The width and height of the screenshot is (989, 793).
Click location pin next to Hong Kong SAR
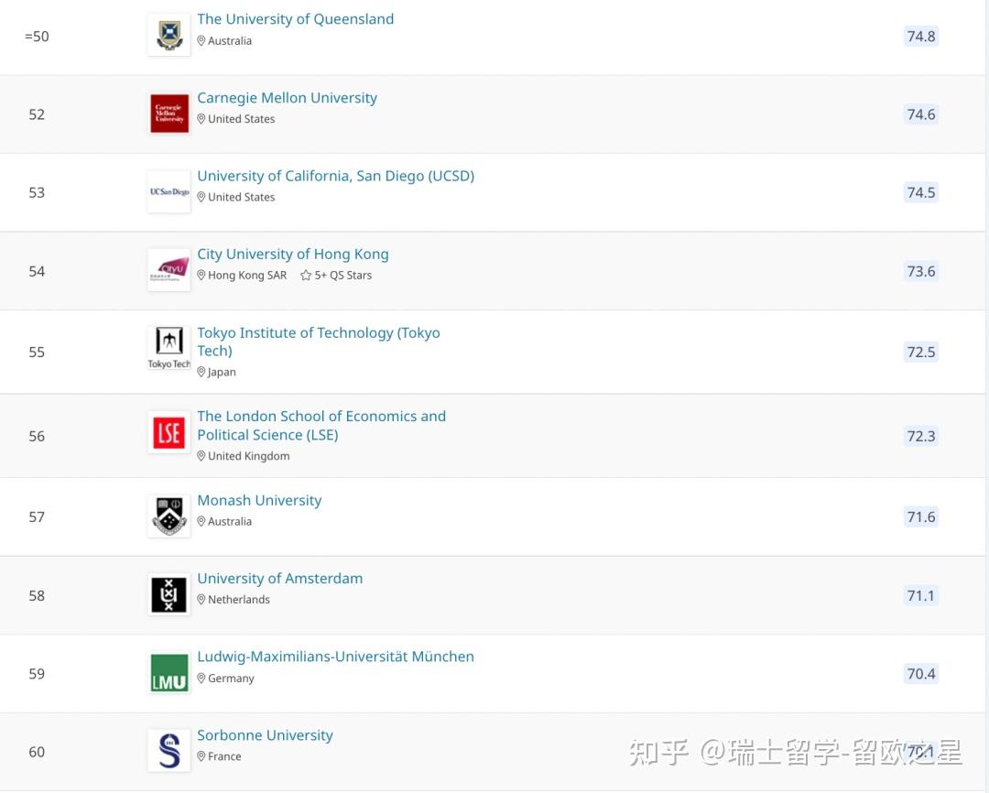(x=201, y=275)
